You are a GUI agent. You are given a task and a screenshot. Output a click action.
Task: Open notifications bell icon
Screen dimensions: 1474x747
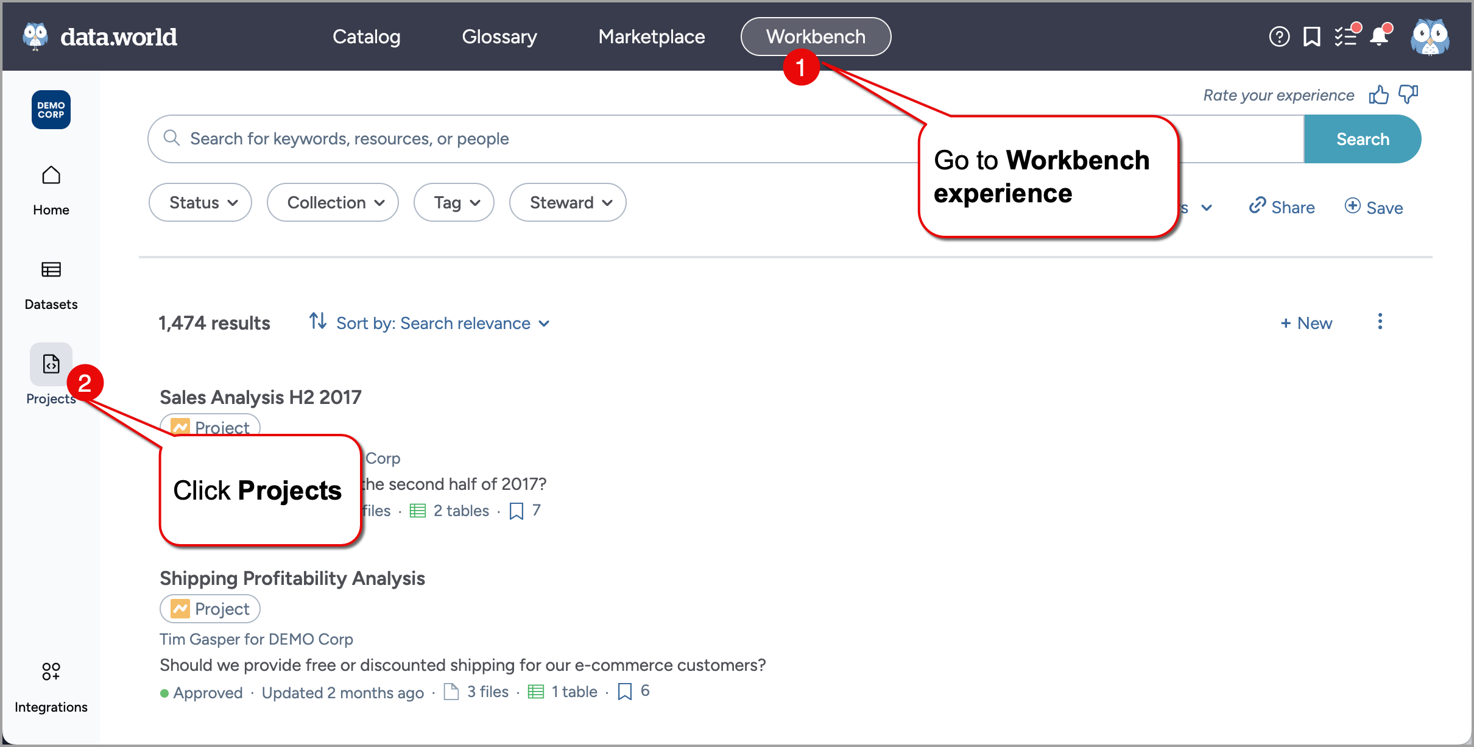[x=1380, y=37]
